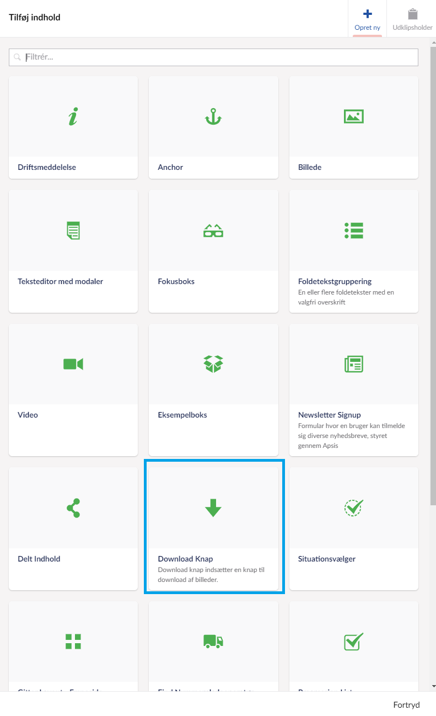Click the scrollbar down arrow

coord(433,686)
